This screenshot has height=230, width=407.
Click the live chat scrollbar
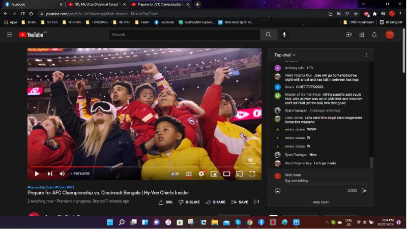pos(372,162)
